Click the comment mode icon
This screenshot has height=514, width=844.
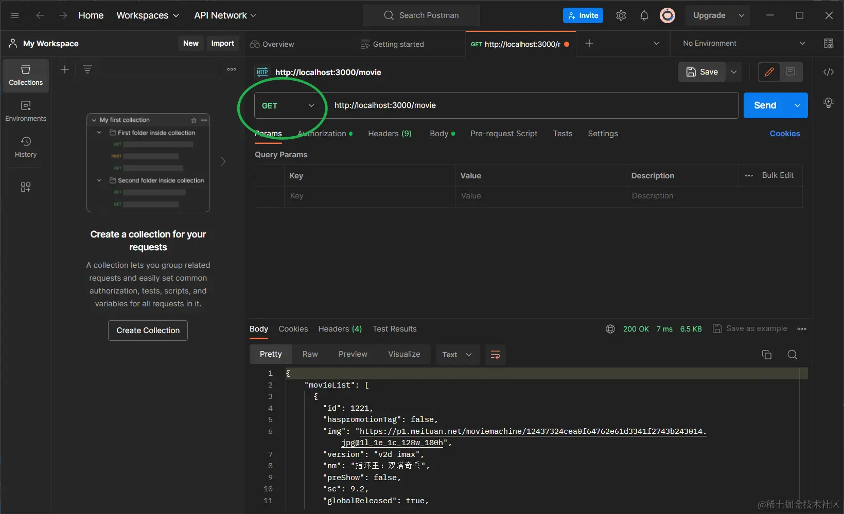tap(790, 72)
